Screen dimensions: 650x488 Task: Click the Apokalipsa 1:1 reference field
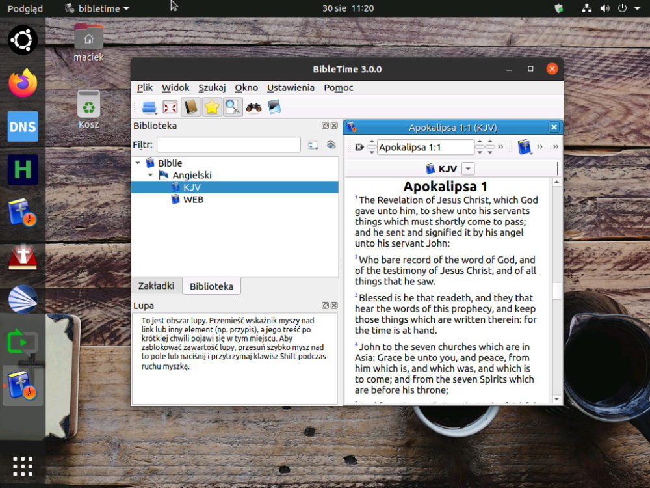(x=425, y=147)
